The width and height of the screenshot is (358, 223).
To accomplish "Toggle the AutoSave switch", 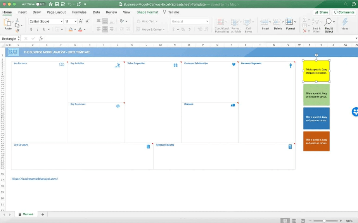I will click(x=40, y=4).
